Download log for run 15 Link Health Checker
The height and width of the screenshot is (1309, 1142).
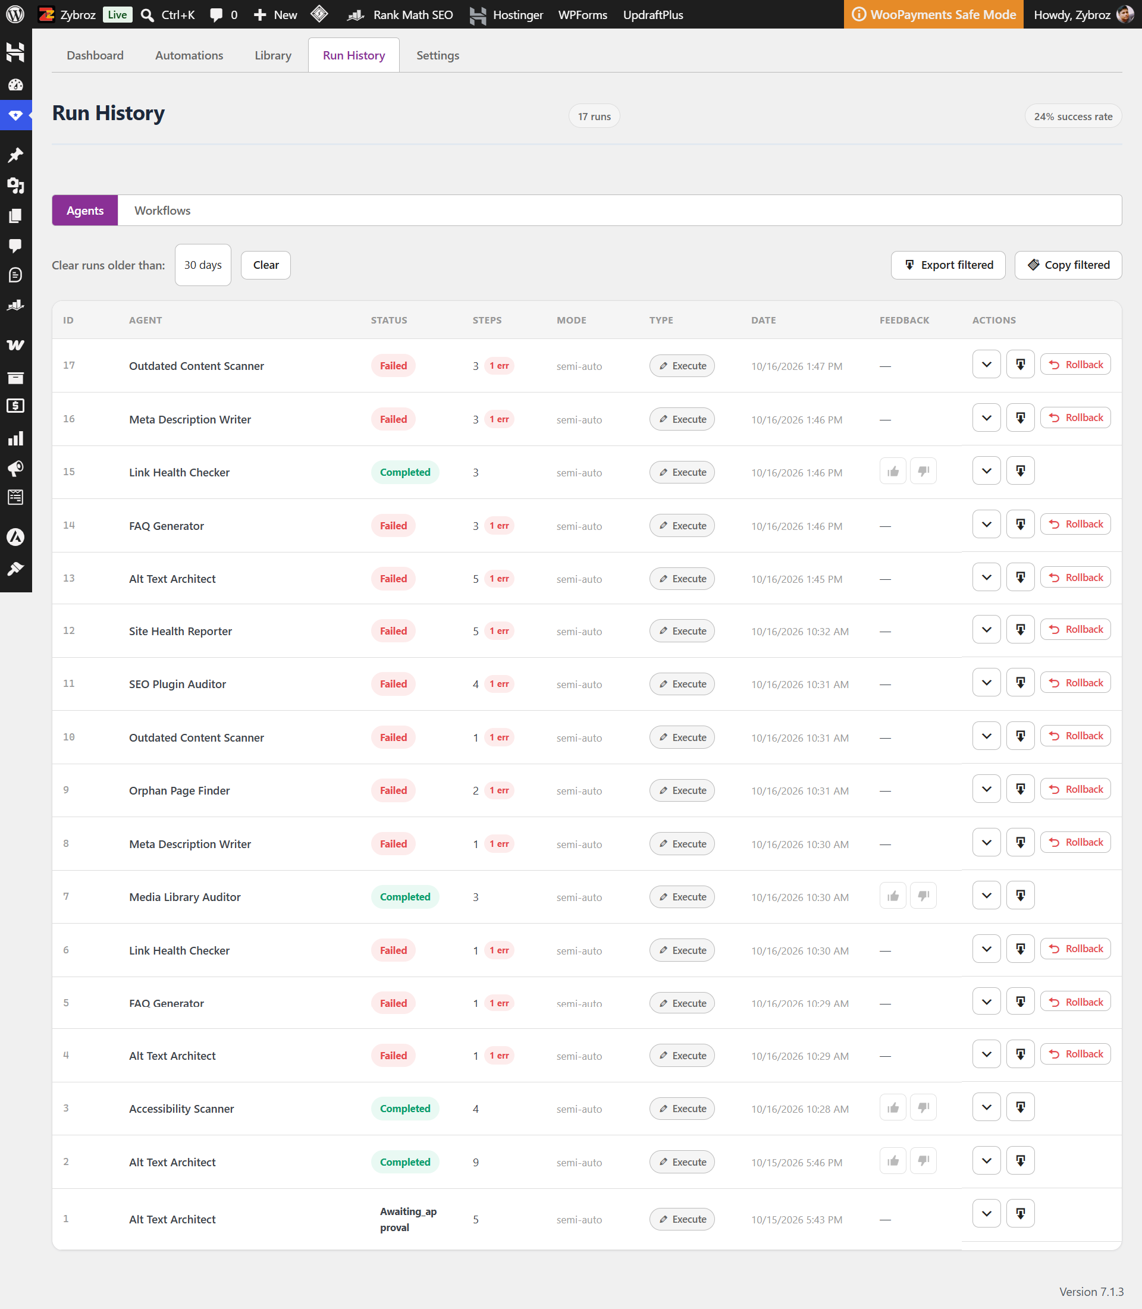[1020, 471]
